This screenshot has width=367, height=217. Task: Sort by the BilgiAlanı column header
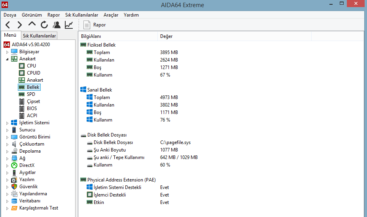(x=118, y=36)
